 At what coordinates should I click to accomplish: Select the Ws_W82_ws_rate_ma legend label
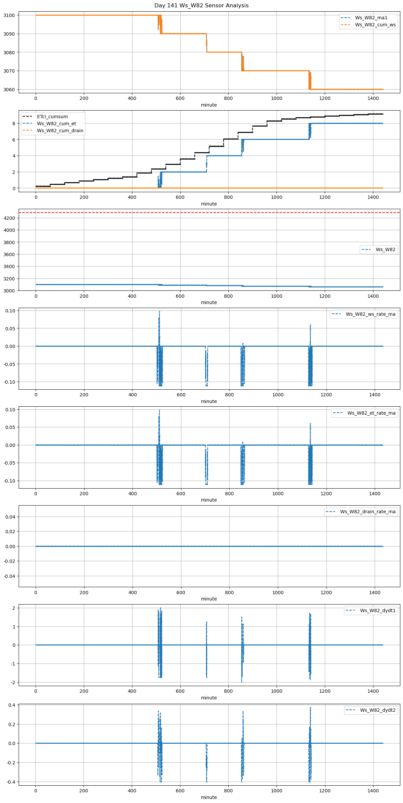(x=370, y=314)
